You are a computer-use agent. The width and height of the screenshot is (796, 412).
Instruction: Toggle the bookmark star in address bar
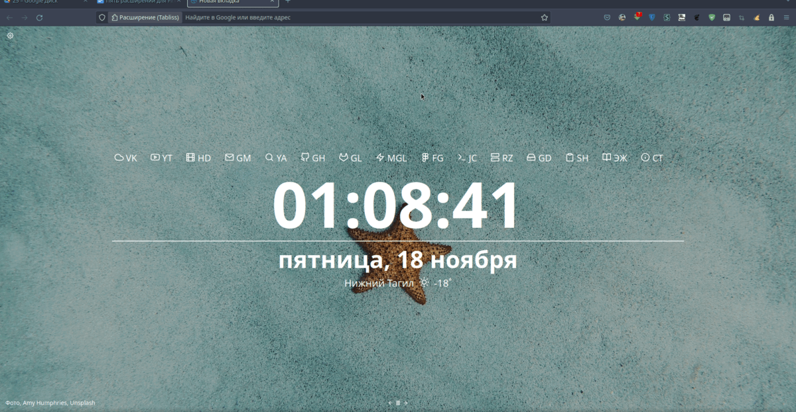(x=543, y=17)
